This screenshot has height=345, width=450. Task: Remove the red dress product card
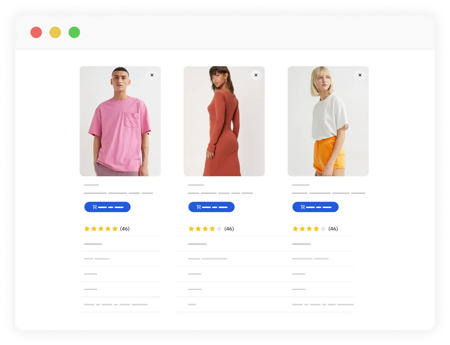(256, 75)
